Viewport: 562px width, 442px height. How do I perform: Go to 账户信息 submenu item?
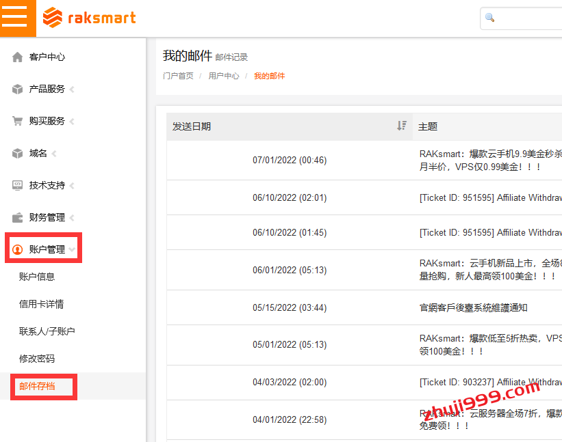click(x=37, y=277)
